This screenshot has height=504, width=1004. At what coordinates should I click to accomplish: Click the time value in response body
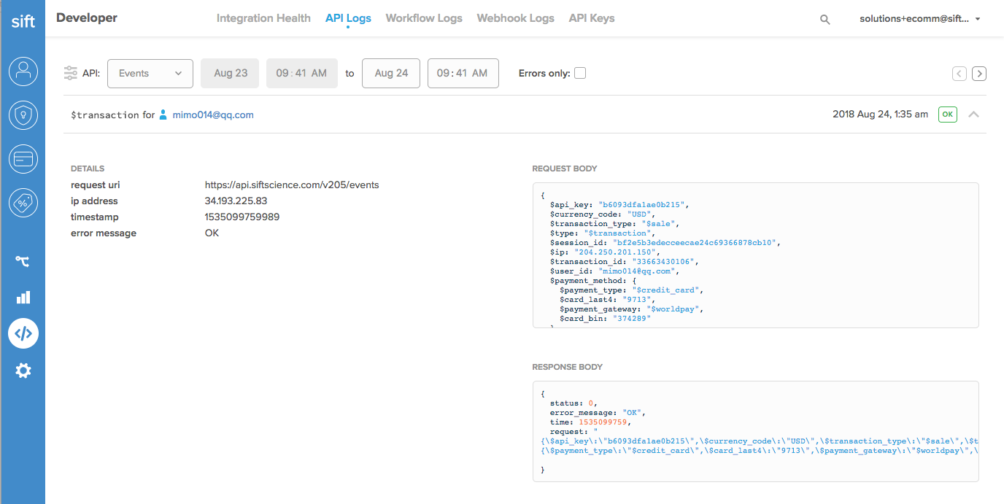(x=603, y=422)
